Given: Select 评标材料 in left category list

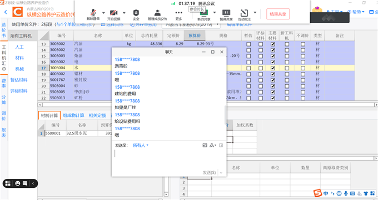Looking at the screenshot, I should (19, 91).
